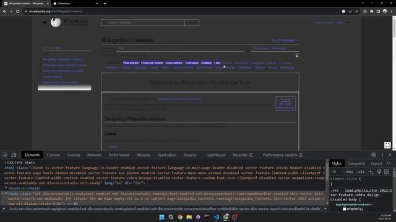This screenshot has height=222, width=396.
Task: Open Windows taskbar search
Action: 171,217
